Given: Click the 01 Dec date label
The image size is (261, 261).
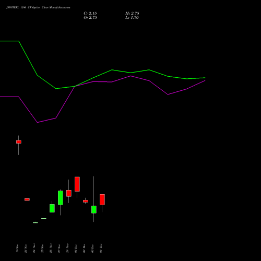Looking at the screenshot, I should click(x=76, y=248).
